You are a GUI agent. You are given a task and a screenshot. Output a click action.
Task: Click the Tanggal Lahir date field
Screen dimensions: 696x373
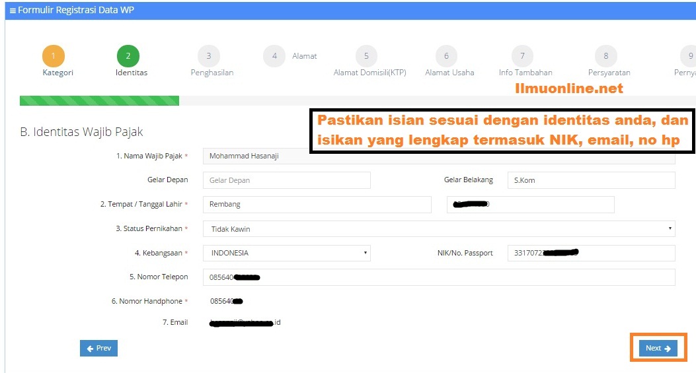coord(530,205)
